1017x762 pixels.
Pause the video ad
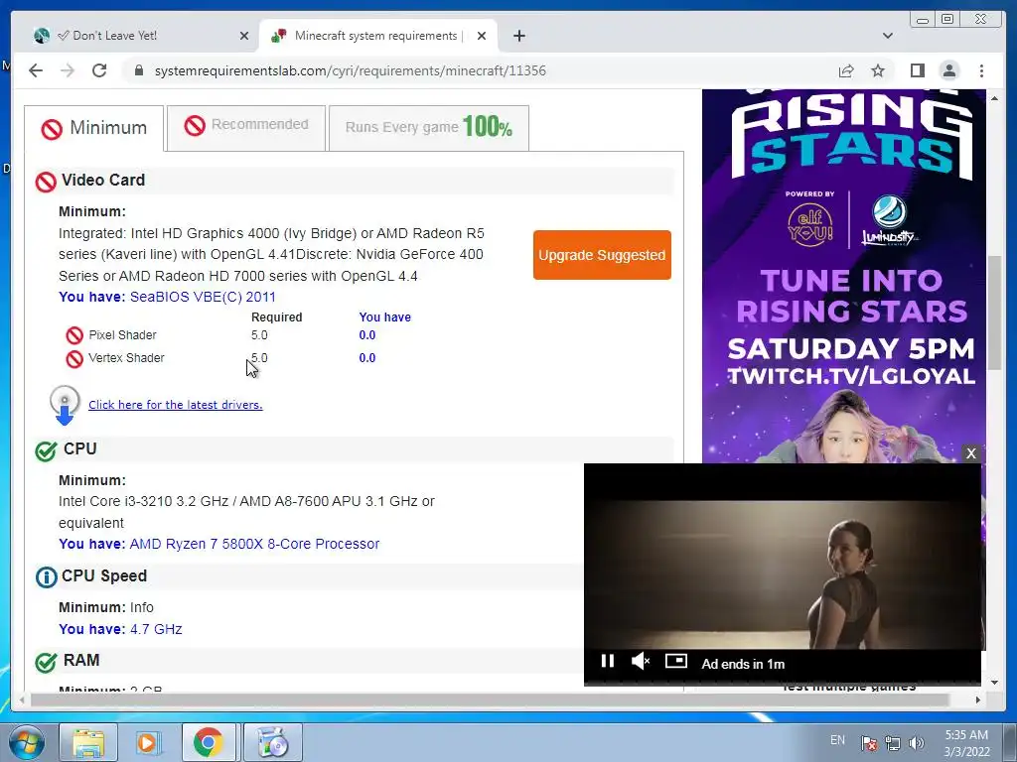(607, 660)
